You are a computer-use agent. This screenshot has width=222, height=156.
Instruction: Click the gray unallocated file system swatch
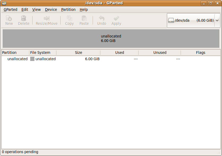click(32, 59)
